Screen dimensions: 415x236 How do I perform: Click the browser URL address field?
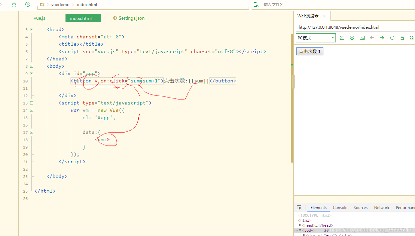tap(356, 27)
